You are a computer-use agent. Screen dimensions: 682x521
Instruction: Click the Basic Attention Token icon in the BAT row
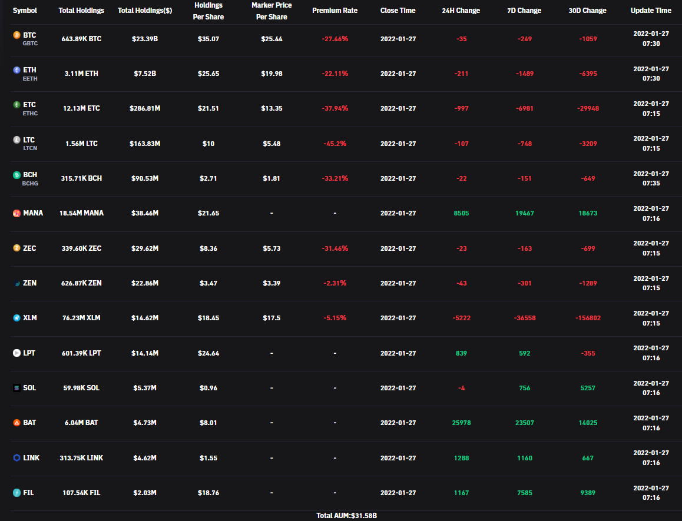16,423
